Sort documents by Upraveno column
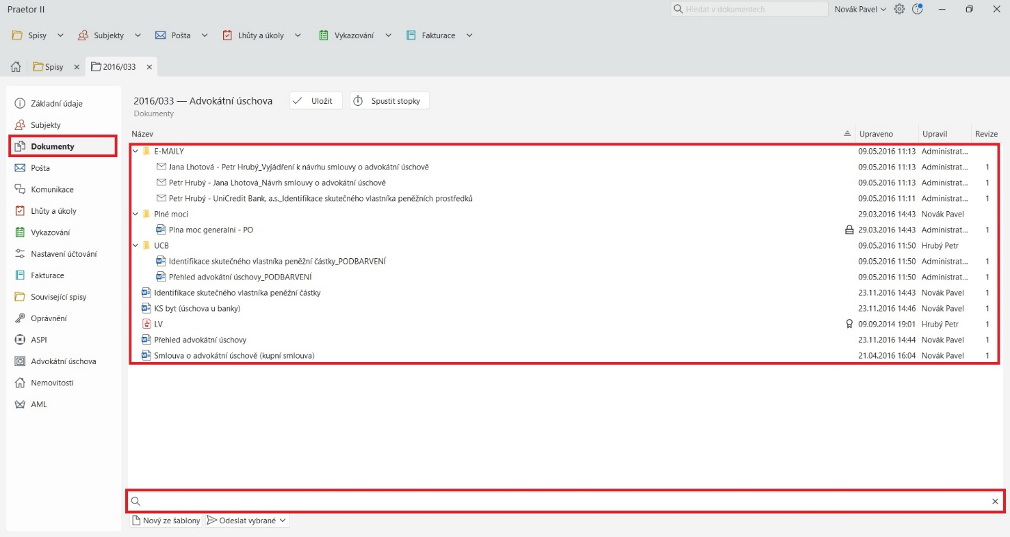 [877, 134]
